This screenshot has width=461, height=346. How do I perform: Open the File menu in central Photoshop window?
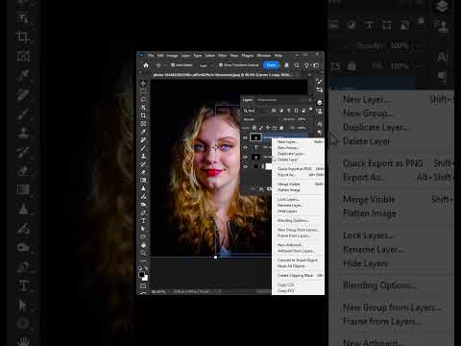pos(151,56)
